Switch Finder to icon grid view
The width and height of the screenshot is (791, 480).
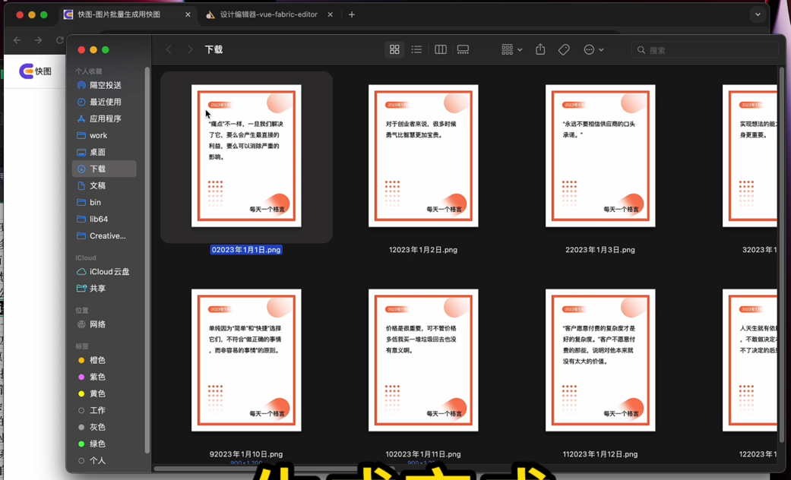point(394,50)
